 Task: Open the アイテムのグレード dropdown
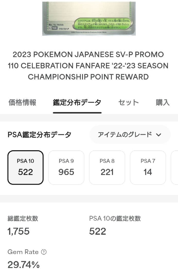(130, 135)
